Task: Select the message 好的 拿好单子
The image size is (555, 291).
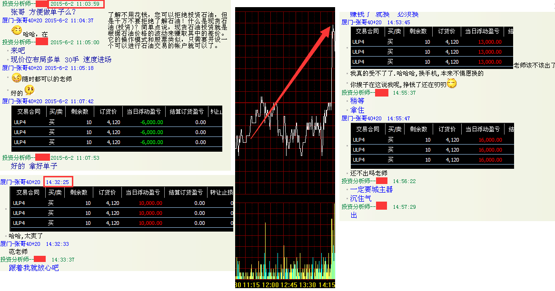Action: (34, 166)
